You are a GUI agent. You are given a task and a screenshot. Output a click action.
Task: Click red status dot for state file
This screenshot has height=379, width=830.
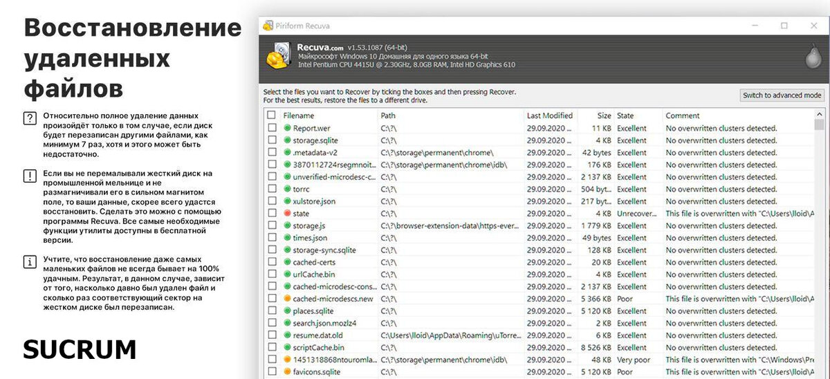pyautogui.click(x=287, y=214)
